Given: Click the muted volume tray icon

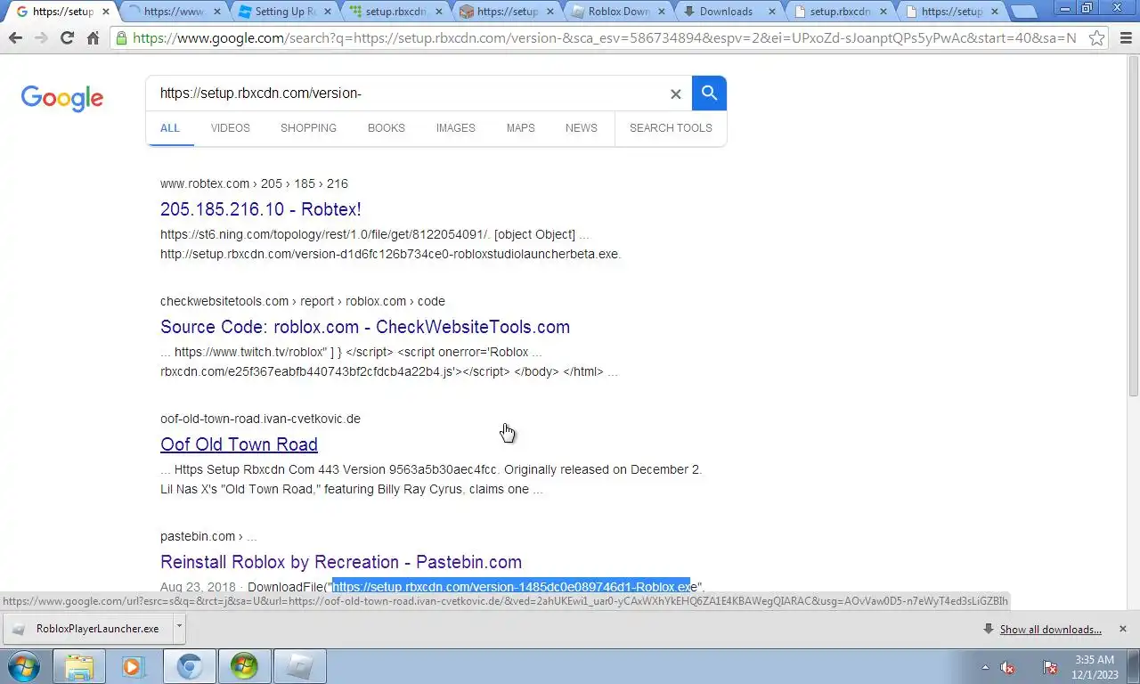Looking at the screenshot, I should tap(1008, 667).
